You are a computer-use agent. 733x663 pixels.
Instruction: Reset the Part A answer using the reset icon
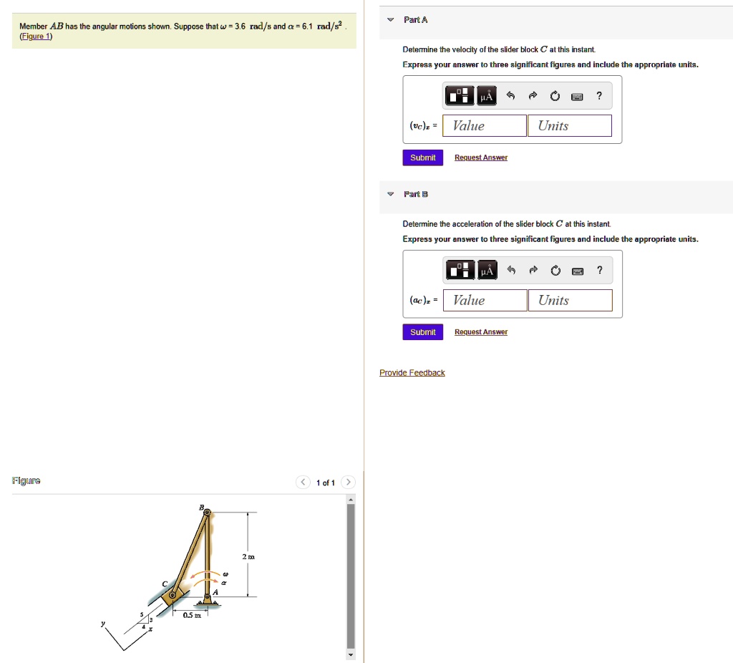point(555,95)
